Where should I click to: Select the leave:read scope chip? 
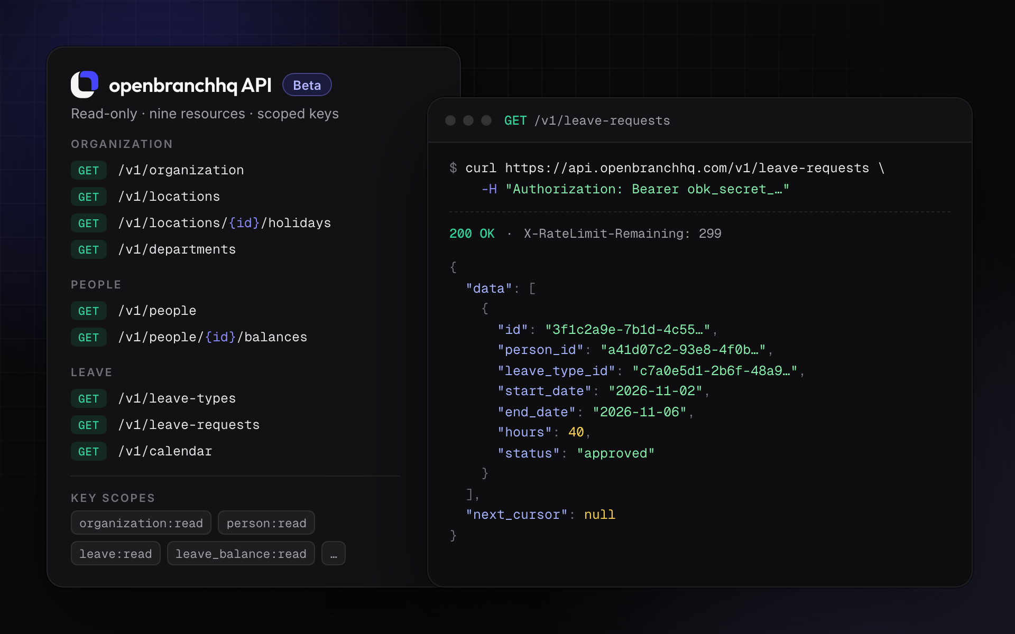[116, 553]
